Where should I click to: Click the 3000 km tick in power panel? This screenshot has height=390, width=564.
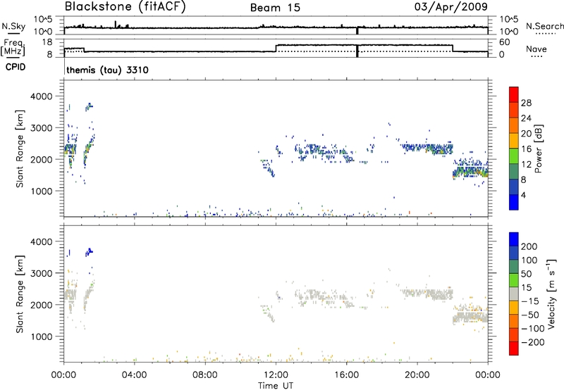pos(42,128)
